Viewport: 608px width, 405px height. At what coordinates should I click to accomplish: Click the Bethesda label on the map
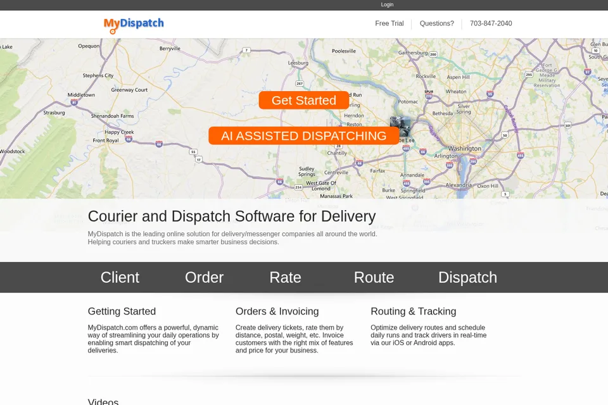443,113
